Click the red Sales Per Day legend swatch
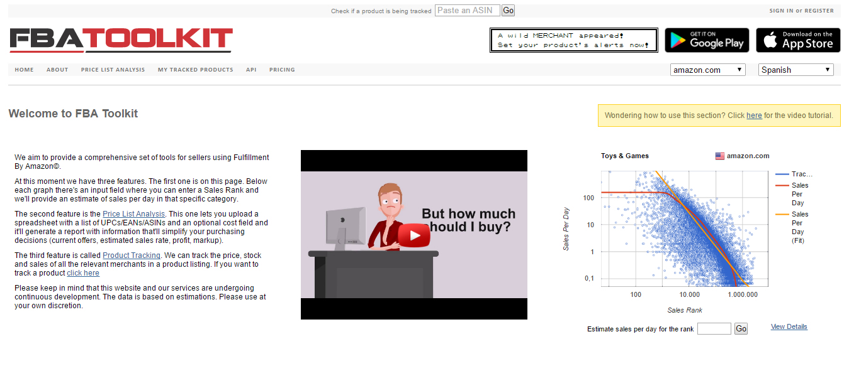The width and height of the screenshot is (849, 371). (x=782, y=185)
